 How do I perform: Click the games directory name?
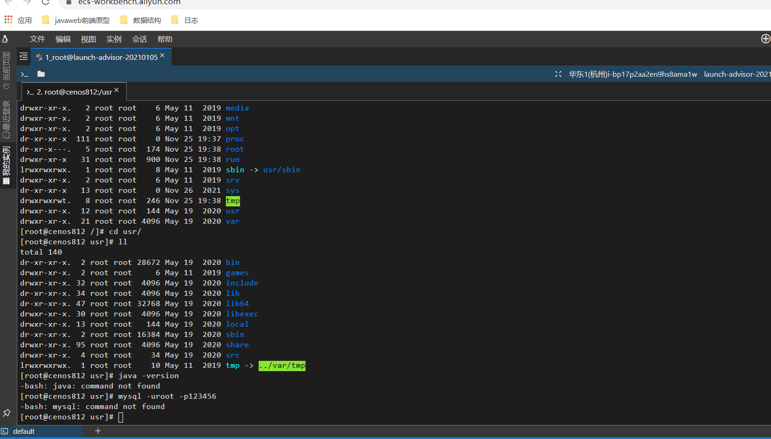[238, 273]
